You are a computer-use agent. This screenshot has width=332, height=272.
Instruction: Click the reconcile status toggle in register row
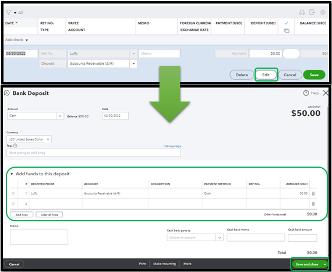(291, 54)
